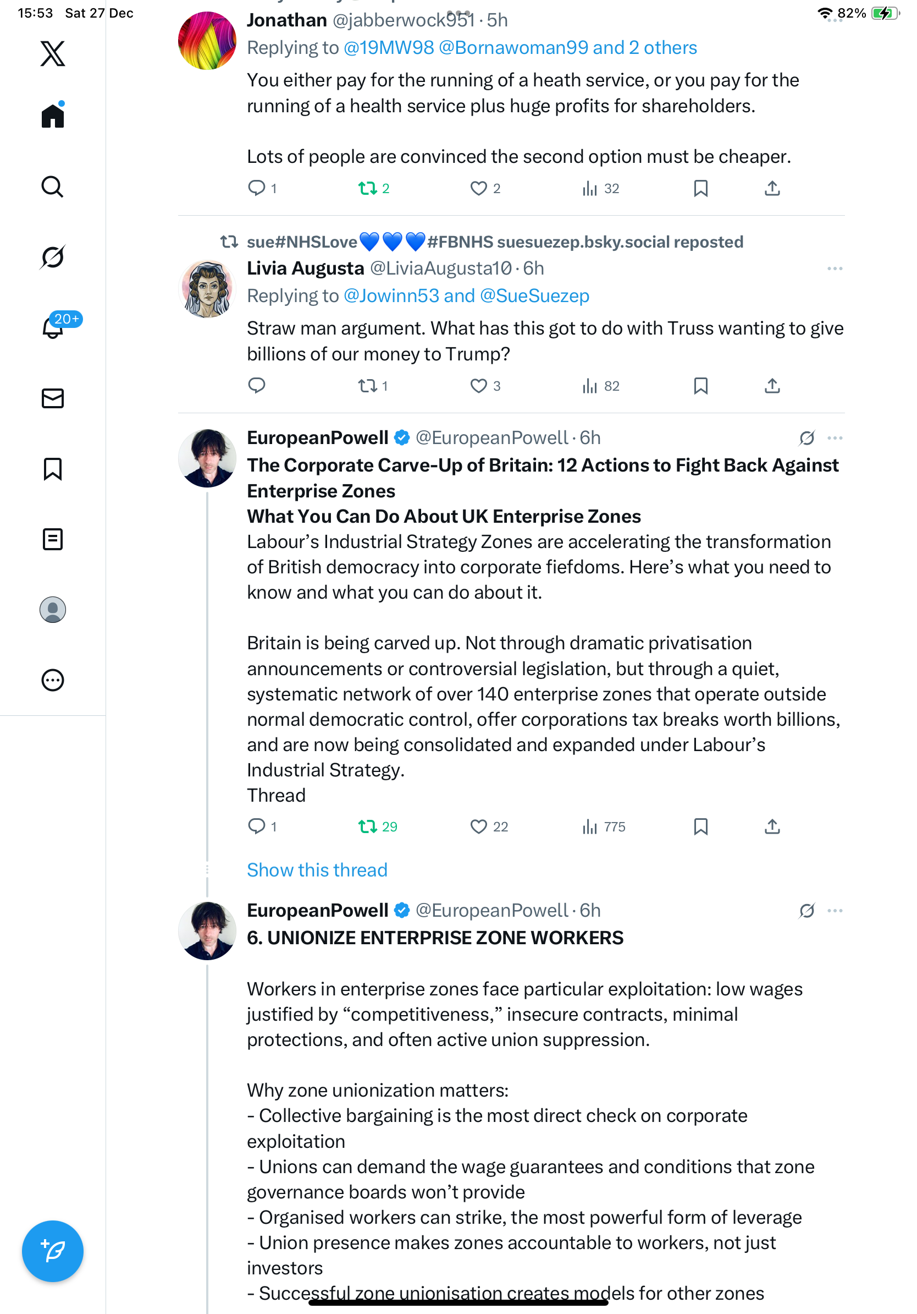
Task: Open more options on Unionize Enterprise Zone post
Action: tap(835, 911)
